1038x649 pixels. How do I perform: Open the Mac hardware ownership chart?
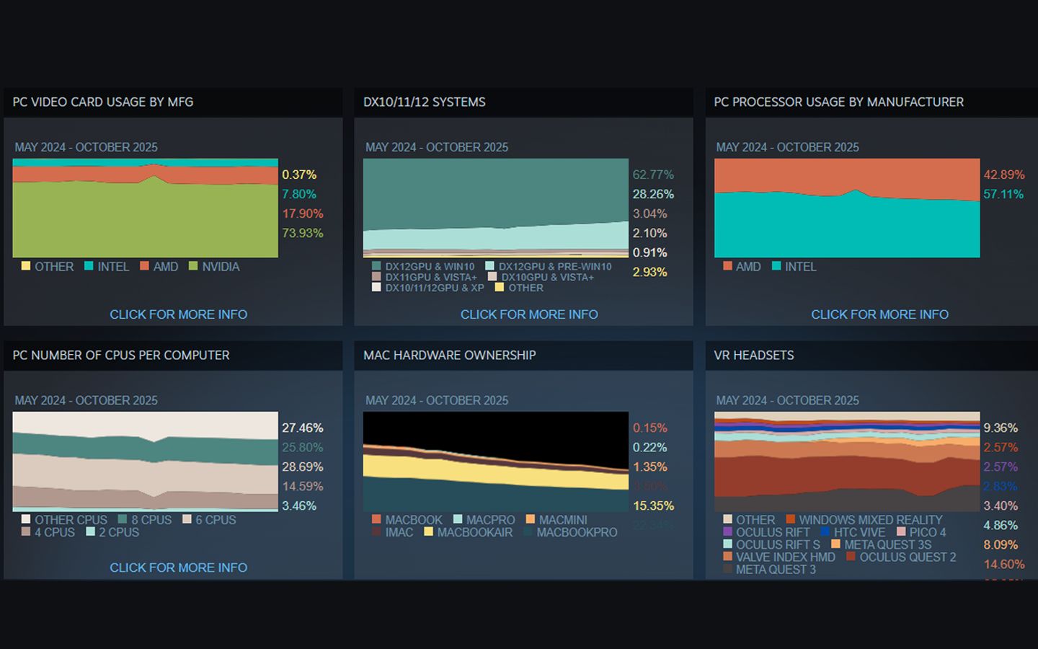coord(495,462)
